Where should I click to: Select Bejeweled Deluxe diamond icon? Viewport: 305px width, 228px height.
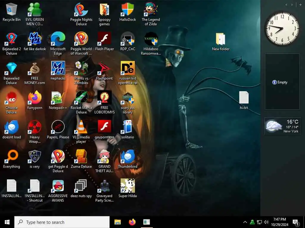click(12, 73)
